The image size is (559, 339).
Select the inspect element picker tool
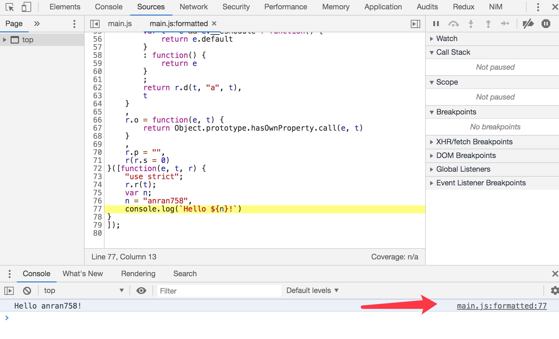click(x=10, y=7)
